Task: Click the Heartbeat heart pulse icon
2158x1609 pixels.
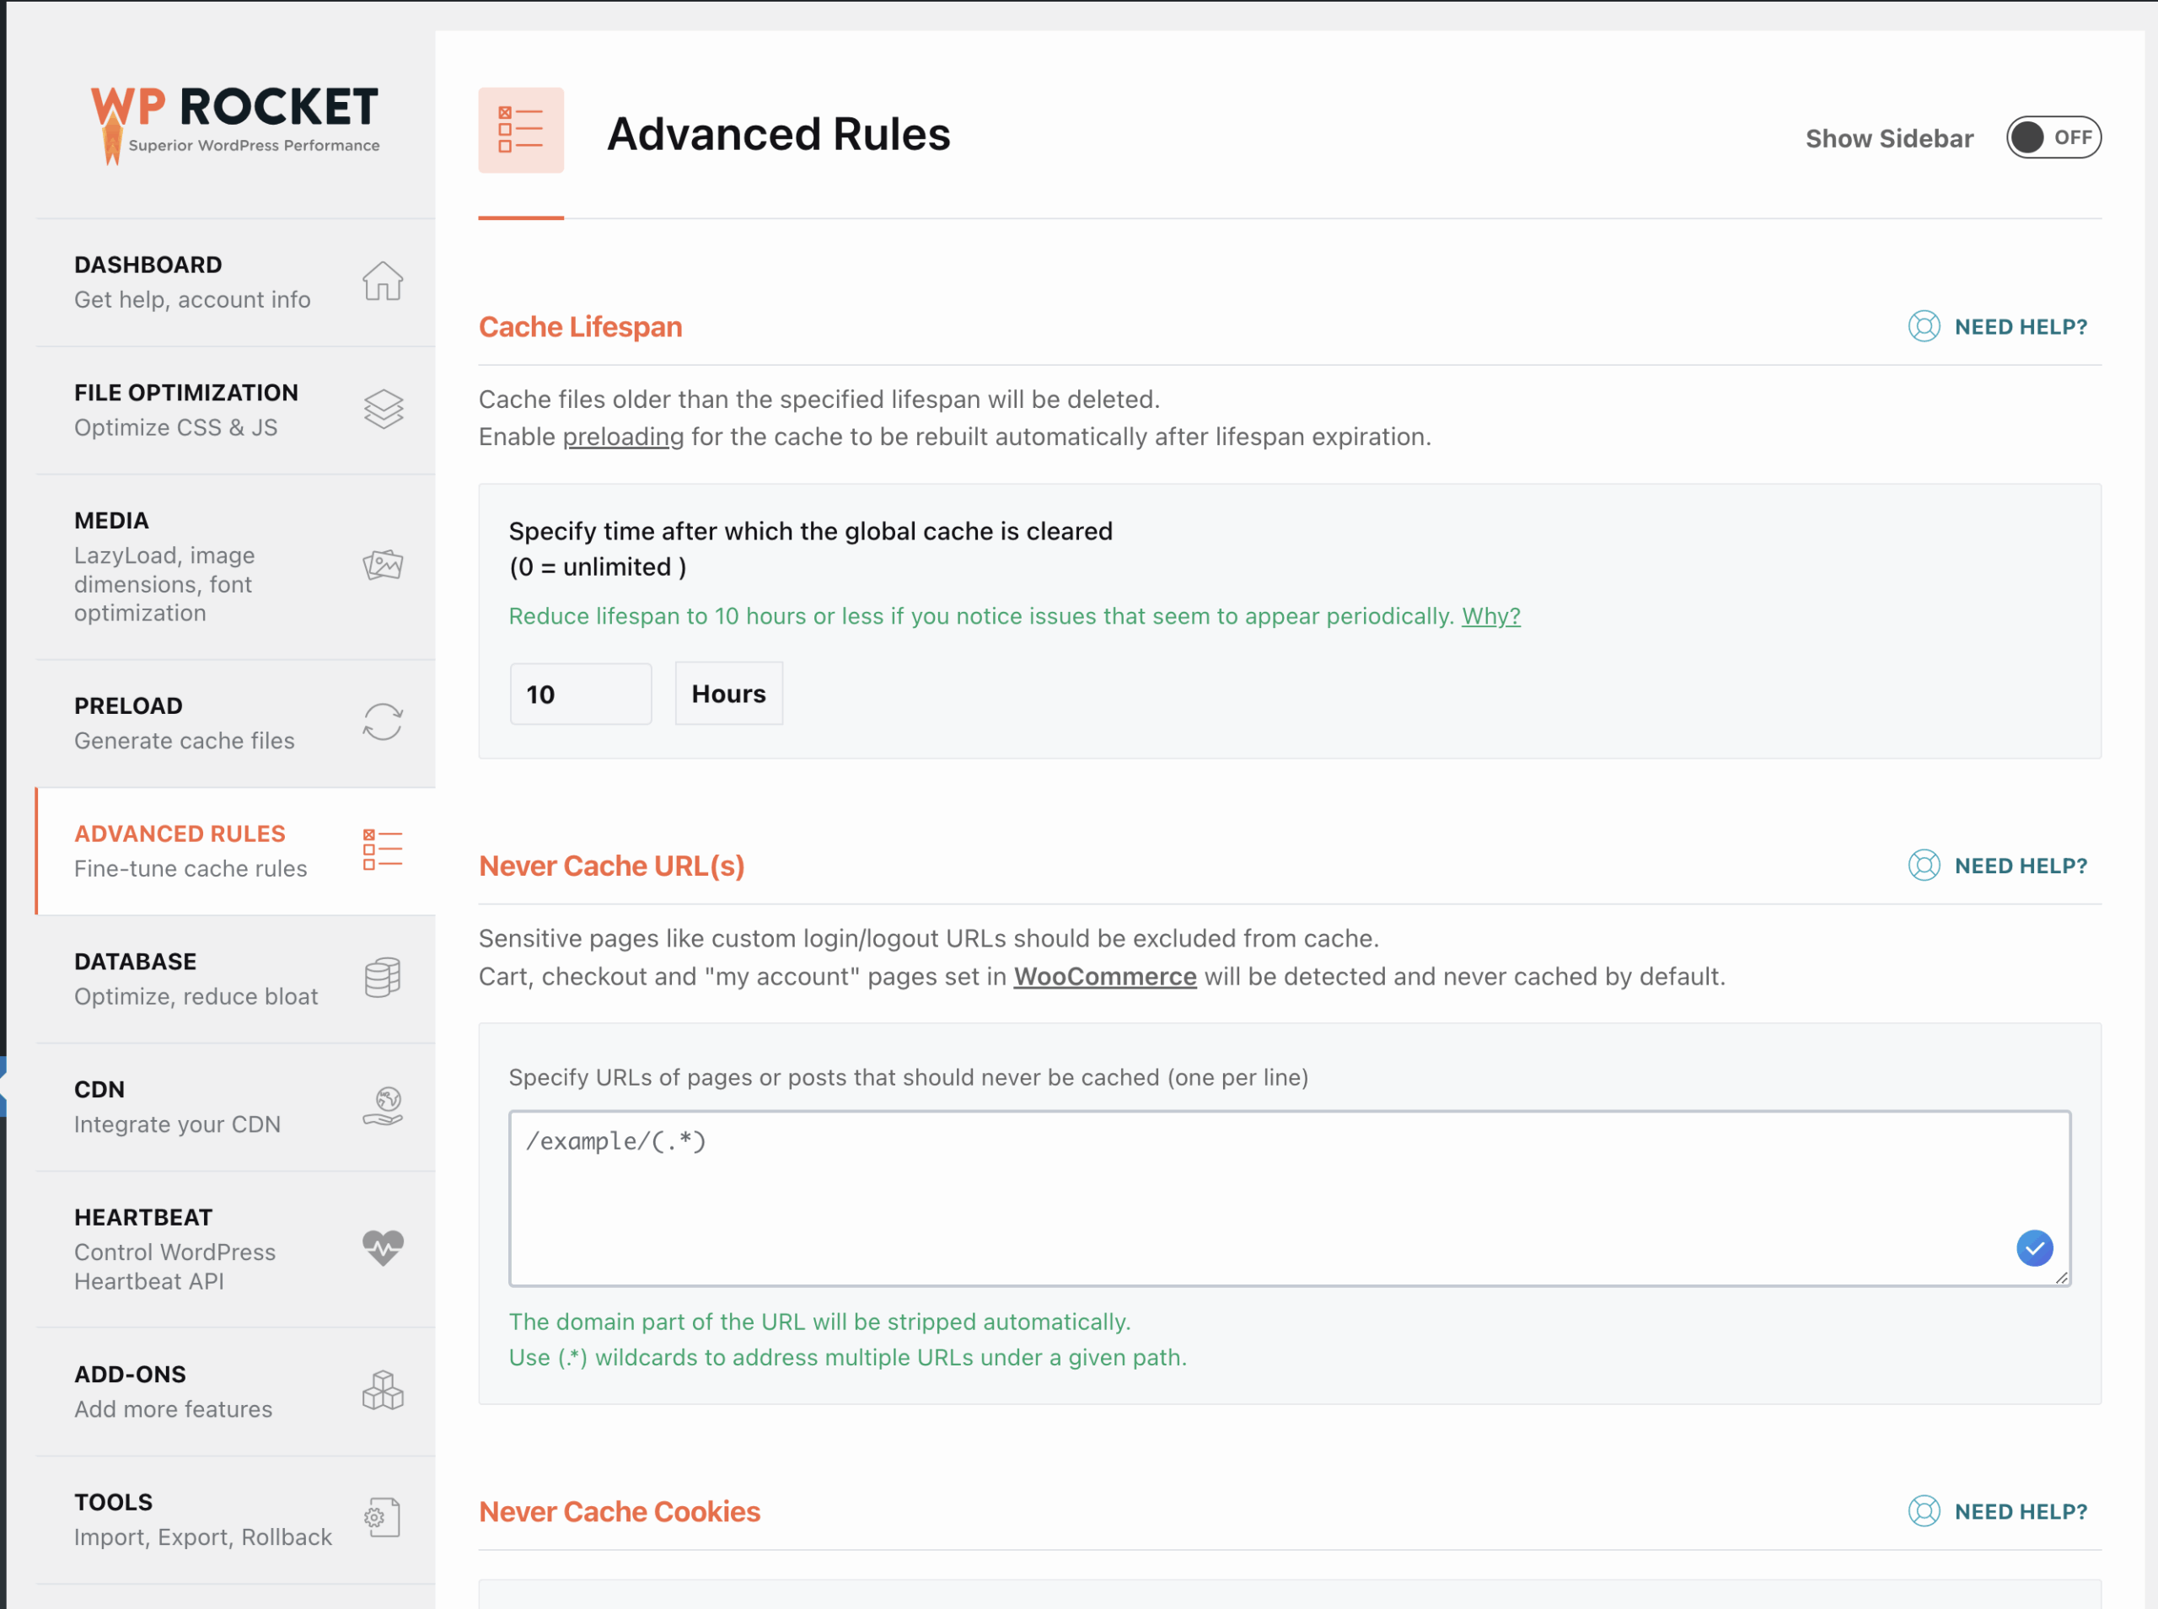Action: tap(383, 1247)
